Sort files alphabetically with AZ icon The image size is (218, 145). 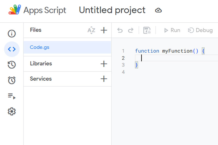pos(91,30)
